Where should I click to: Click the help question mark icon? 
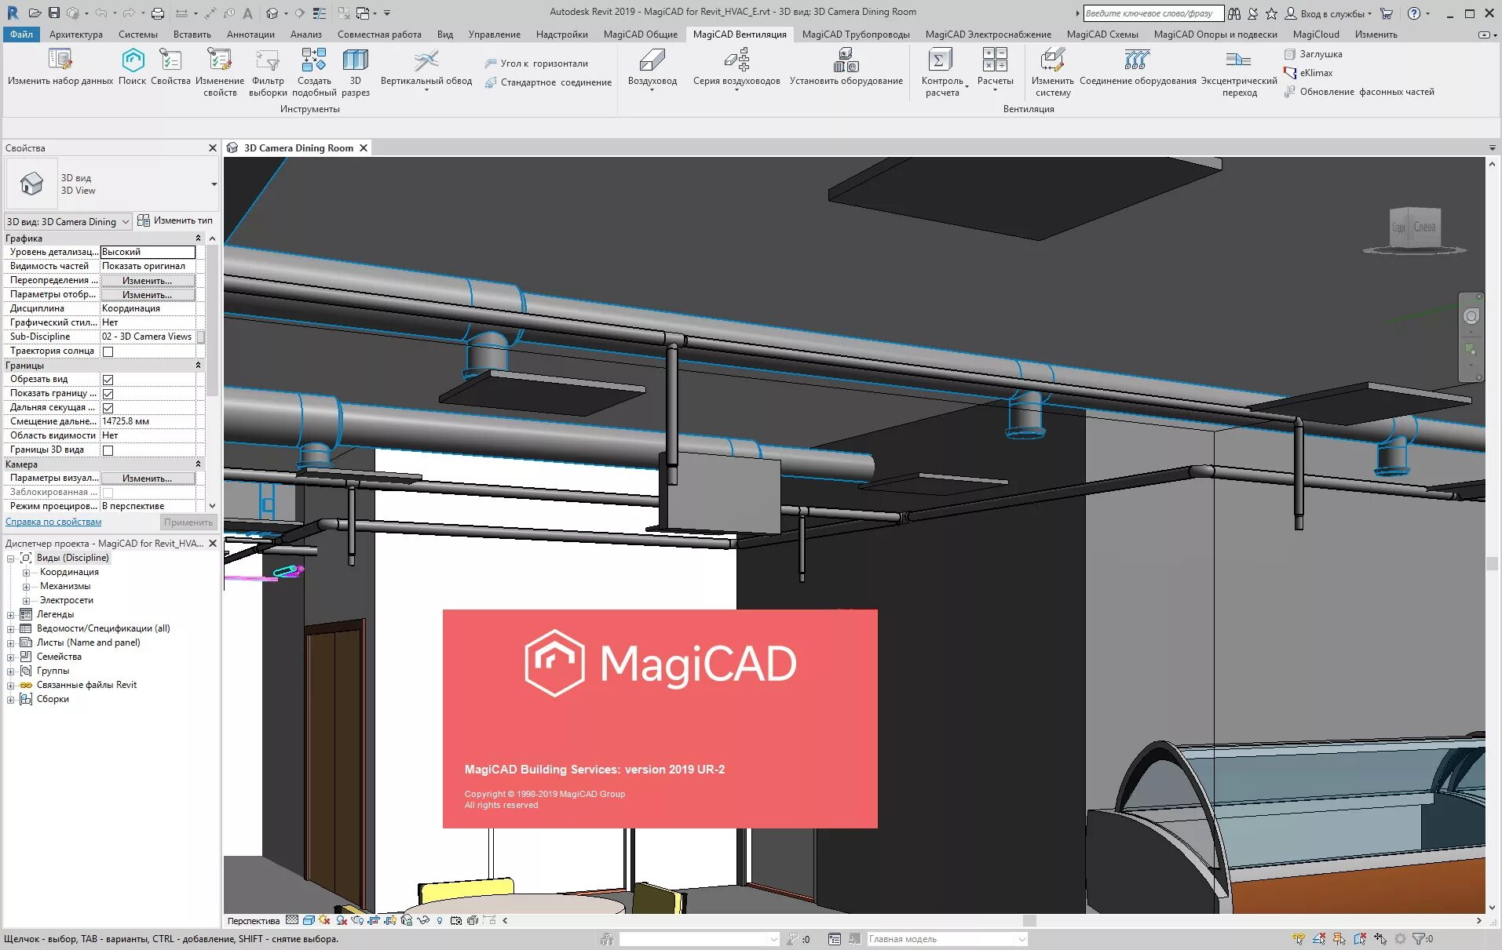coord(1414,13)
